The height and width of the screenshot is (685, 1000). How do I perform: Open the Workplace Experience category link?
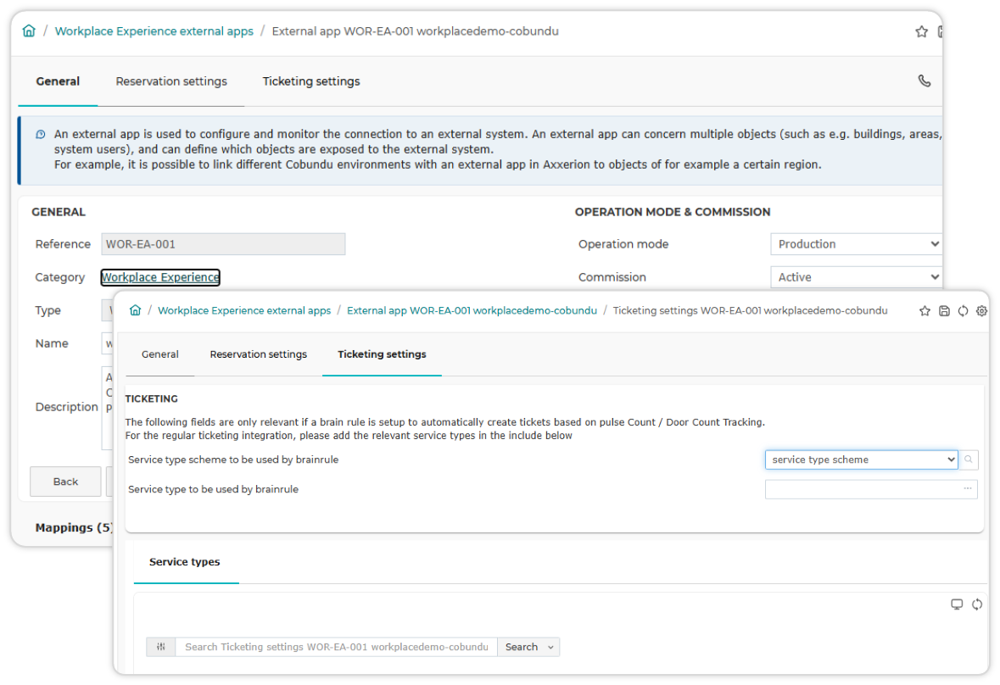[x=160, y=277]
